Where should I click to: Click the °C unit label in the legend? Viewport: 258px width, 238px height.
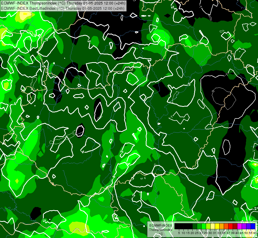161,234
